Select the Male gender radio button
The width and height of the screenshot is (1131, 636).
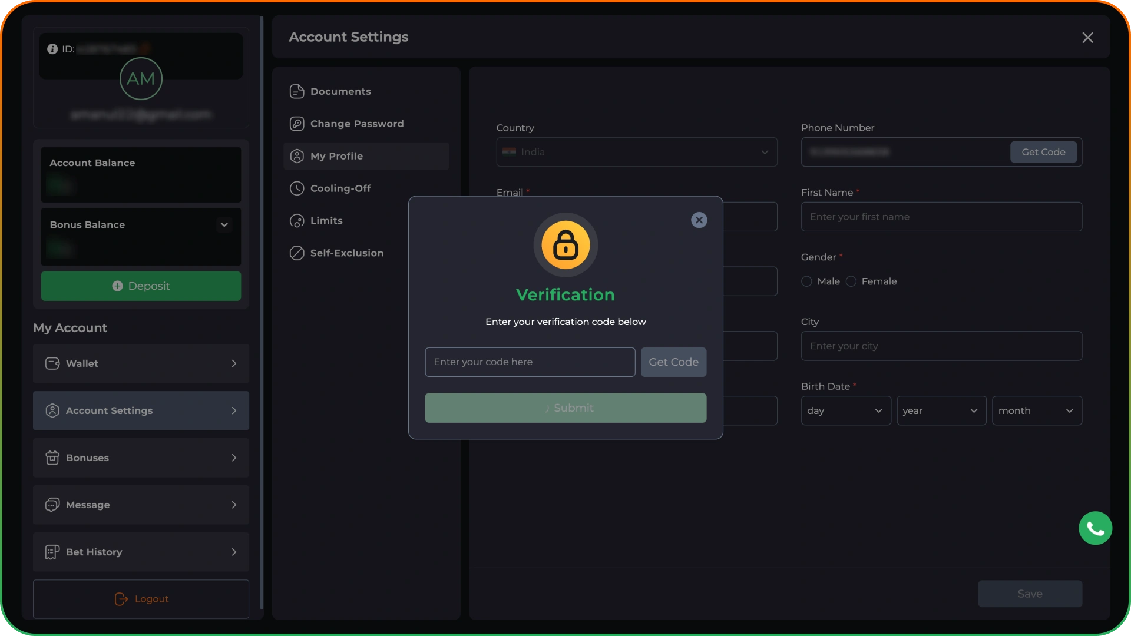pyautogui.click(x=806, y=281)
